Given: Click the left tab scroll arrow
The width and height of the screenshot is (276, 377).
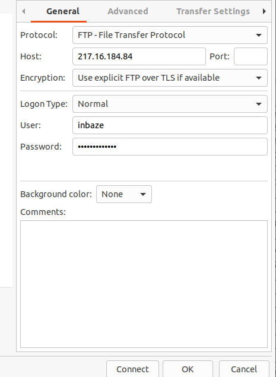Looking at the screenshot, I should pos(24,11).
